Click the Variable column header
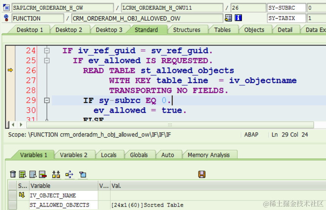 63,185
